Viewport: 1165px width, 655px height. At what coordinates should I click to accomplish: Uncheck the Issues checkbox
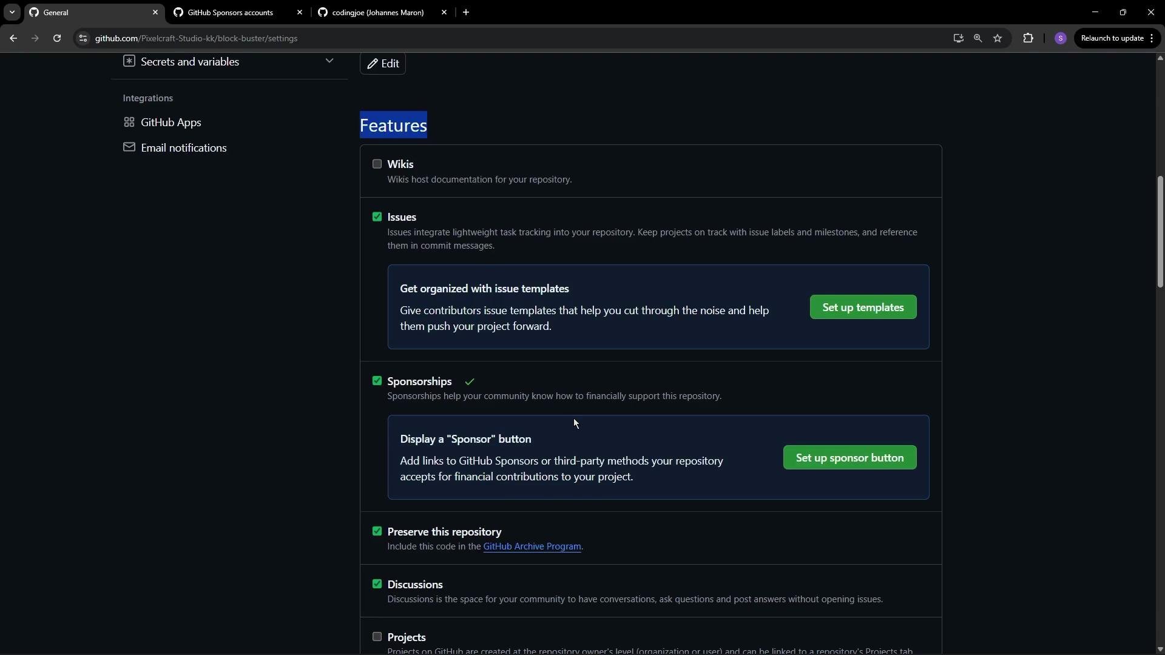tap(377, 217)
